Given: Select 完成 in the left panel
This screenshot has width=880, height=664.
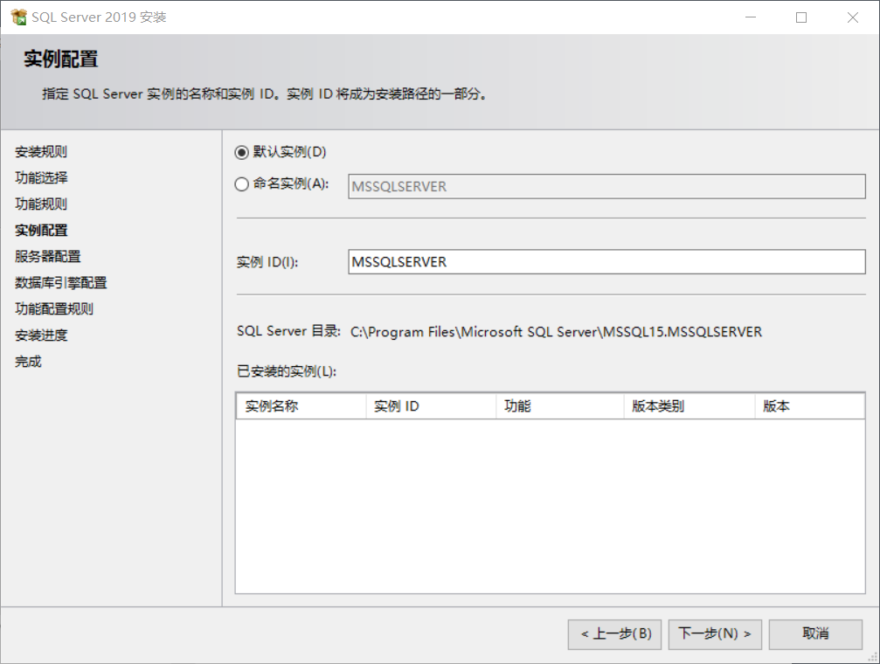Looking at the screenshot, I should [27, 360].
